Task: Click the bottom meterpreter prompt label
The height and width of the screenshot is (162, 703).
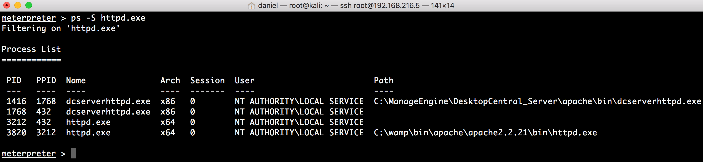Action: (29, 153)
